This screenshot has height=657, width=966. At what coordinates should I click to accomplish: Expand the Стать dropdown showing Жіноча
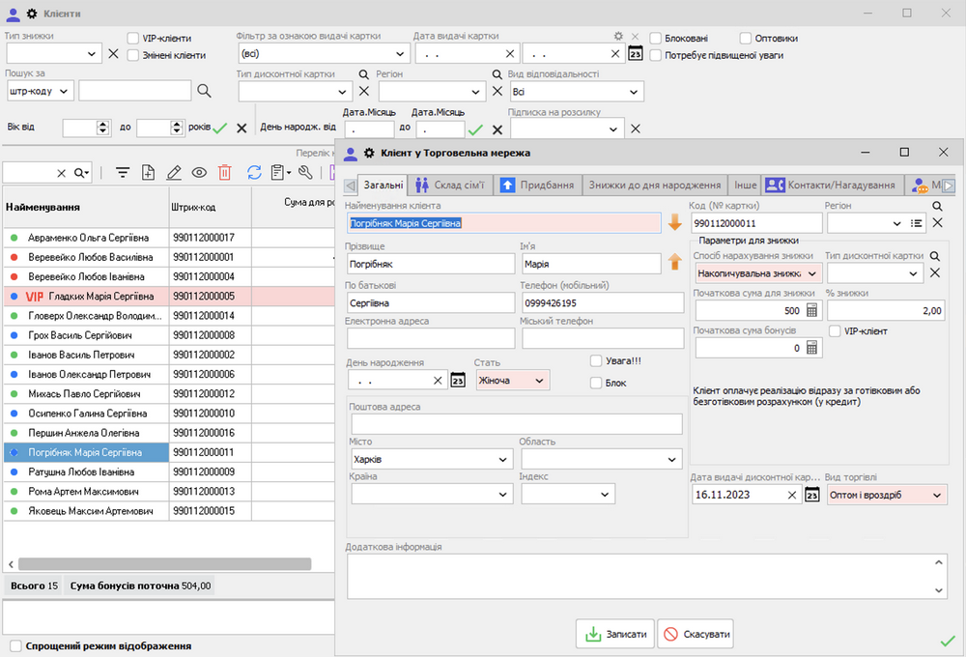(x=539, y=381)
